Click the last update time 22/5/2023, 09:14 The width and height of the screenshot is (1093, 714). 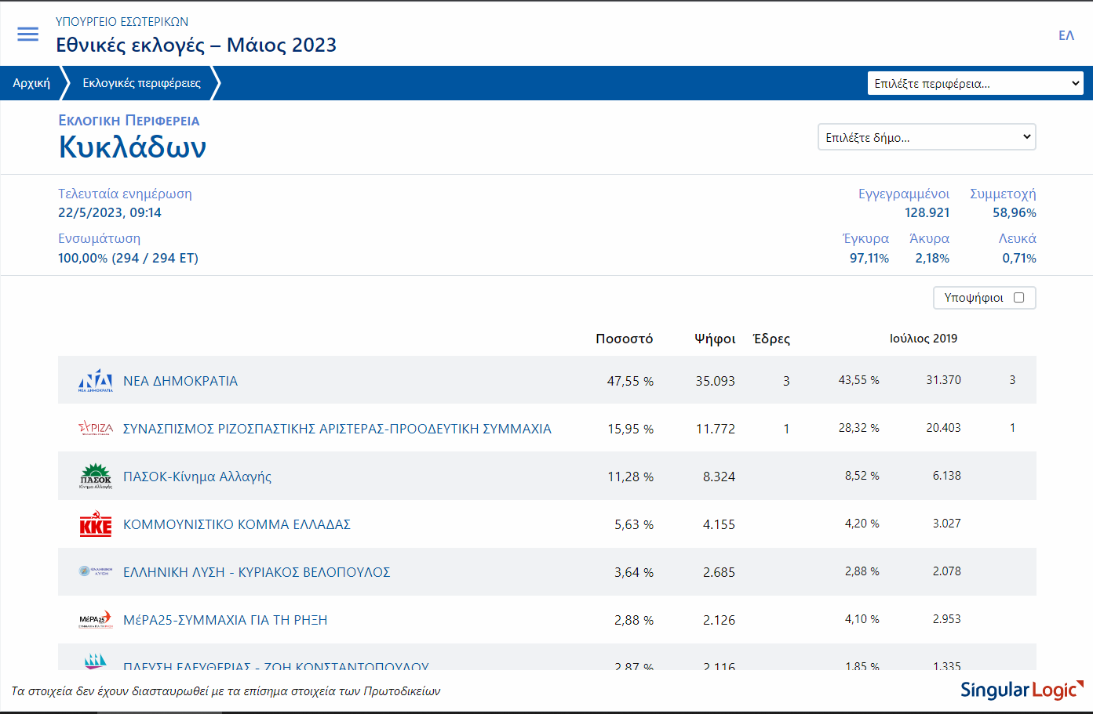point(110,212)
